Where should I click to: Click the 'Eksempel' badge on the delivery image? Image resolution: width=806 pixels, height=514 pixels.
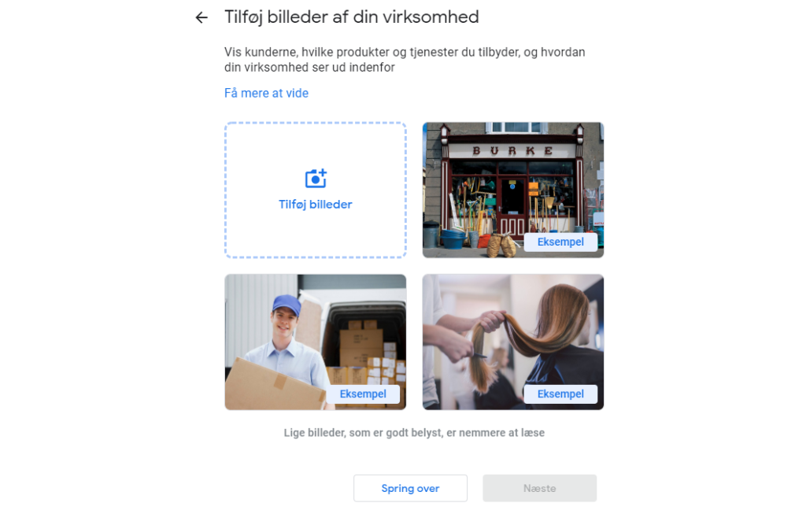(363, 394)
